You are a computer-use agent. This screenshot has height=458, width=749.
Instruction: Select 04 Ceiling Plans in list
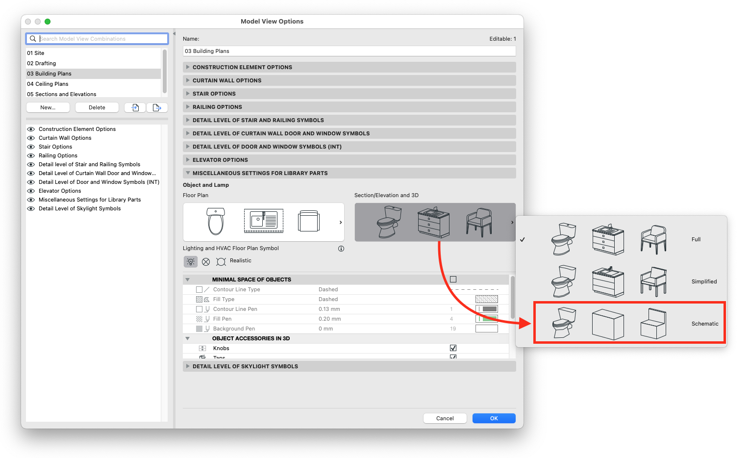click(48, 84)
